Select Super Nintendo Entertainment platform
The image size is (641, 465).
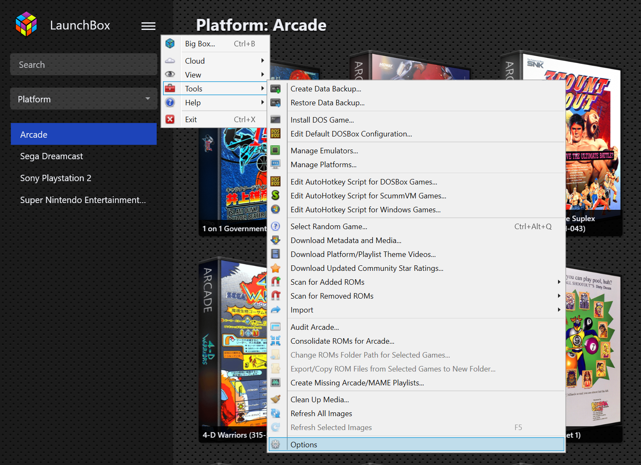(x=83, y=200)
